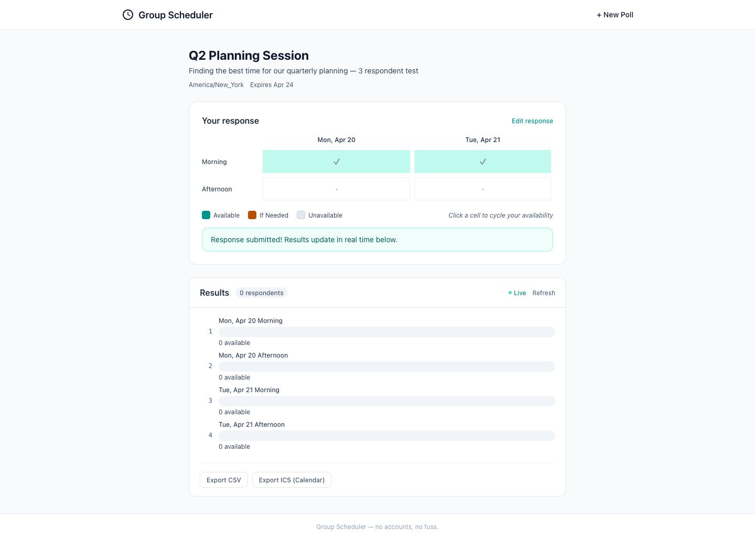Click the 0 respondents badge
Screen dimensions: 755x539
click(261, 293)
